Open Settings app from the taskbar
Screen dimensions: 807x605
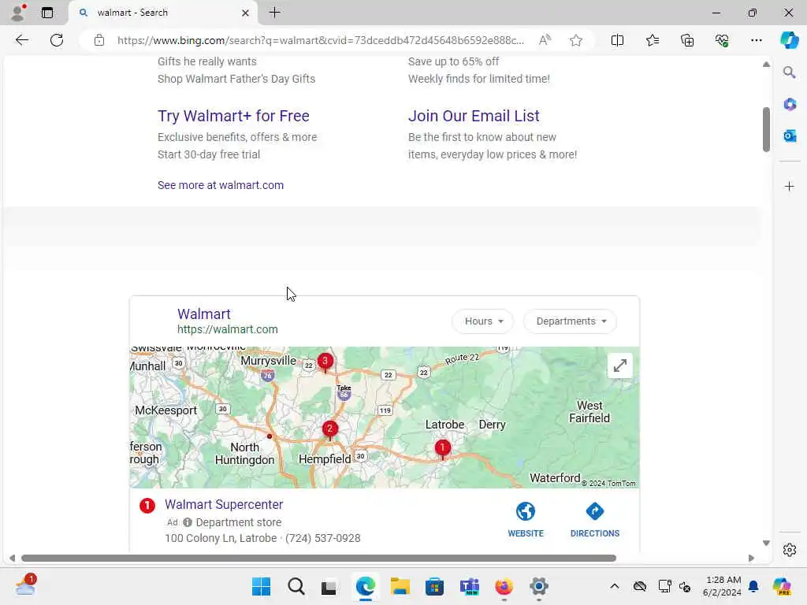tap(539, 586)
